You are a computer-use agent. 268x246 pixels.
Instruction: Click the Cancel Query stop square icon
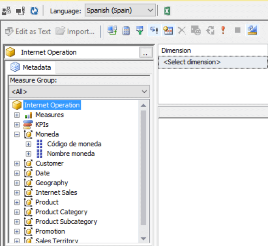pos(238,30)
